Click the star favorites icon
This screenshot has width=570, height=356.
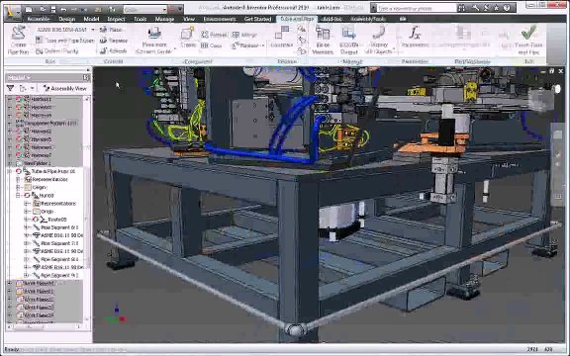click(496, 8)
